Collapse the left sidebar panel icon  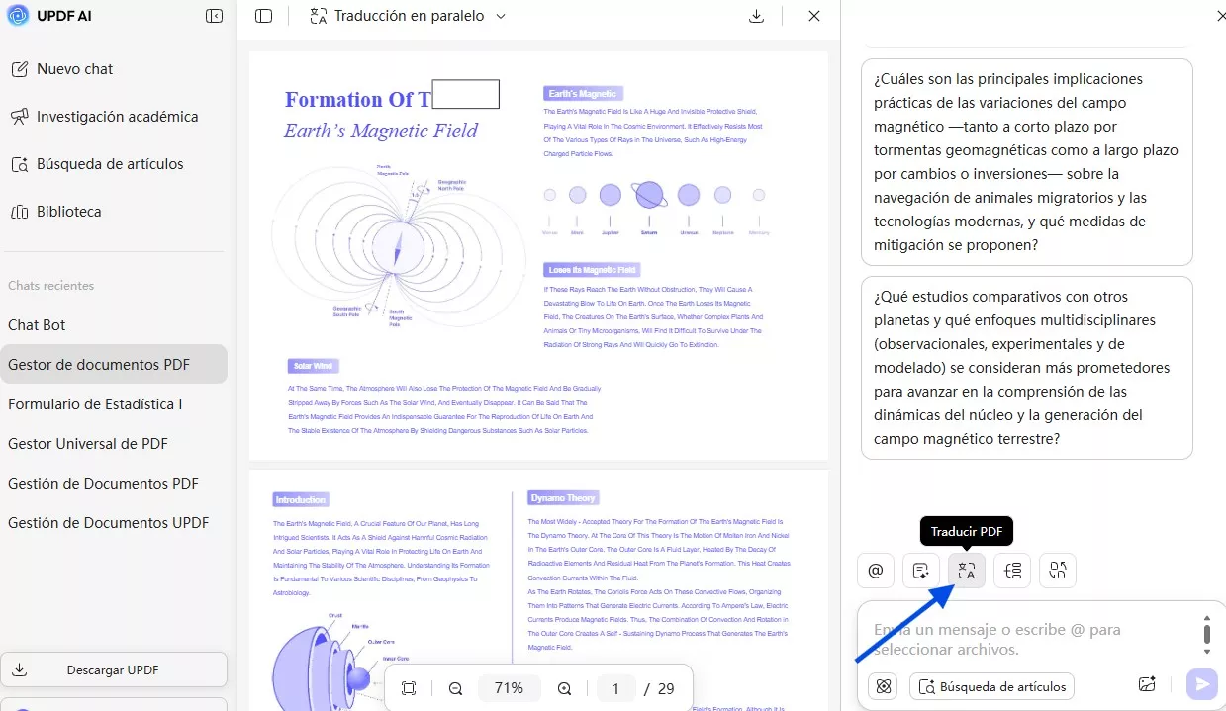(x=214, y=16)
